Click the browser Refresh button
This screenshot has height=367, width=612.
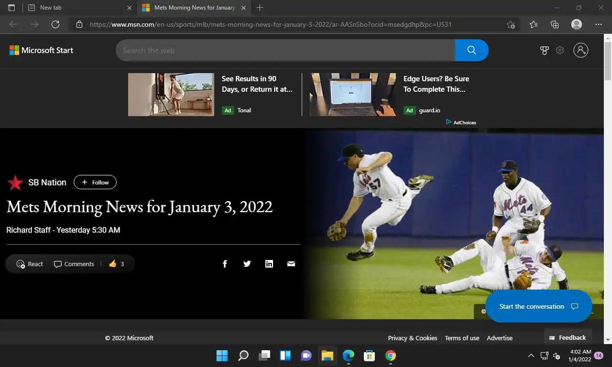coord(55,24)
